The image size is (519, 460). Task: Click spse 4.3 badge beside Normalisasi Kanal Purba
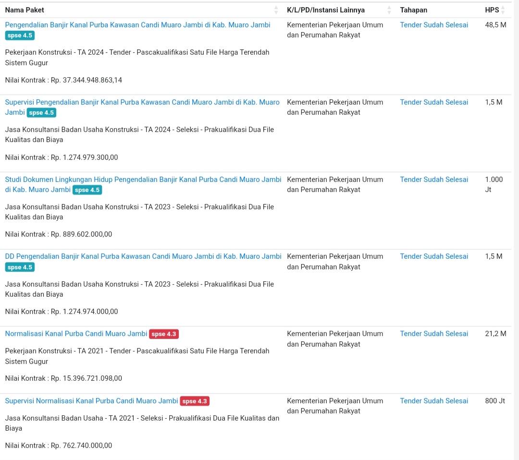point(164,334)
